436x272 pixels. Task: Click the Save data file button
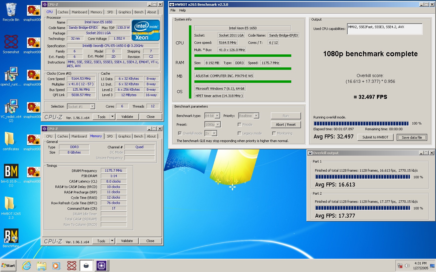click(x=412, y=137)
